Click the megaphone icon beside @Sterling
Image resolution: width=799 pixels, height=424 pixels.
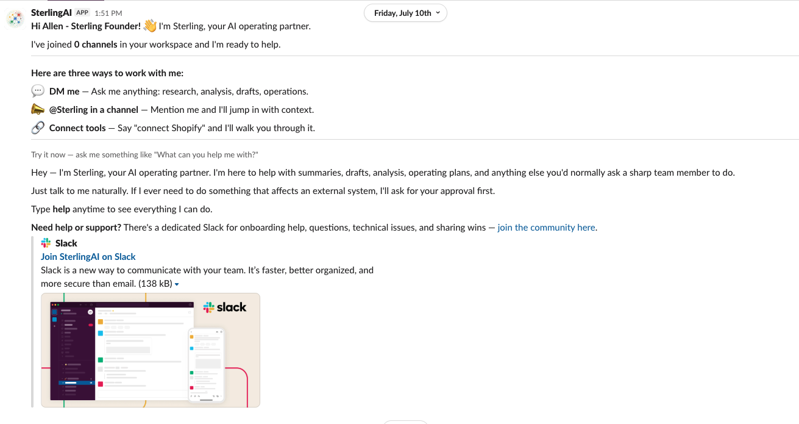[38, 110]
